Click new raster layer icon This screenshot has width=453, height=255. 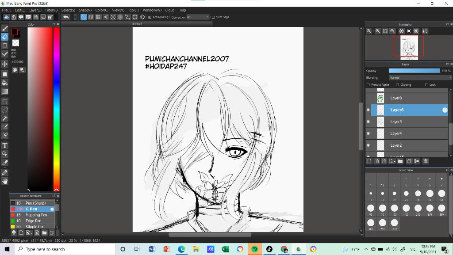369,161
